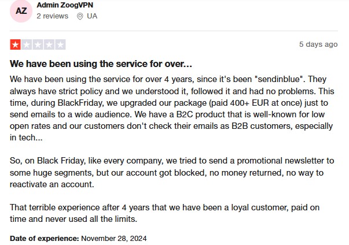Click the "Date of experience" label
This screenshot has height=245, width=349.
click(45, 238)
